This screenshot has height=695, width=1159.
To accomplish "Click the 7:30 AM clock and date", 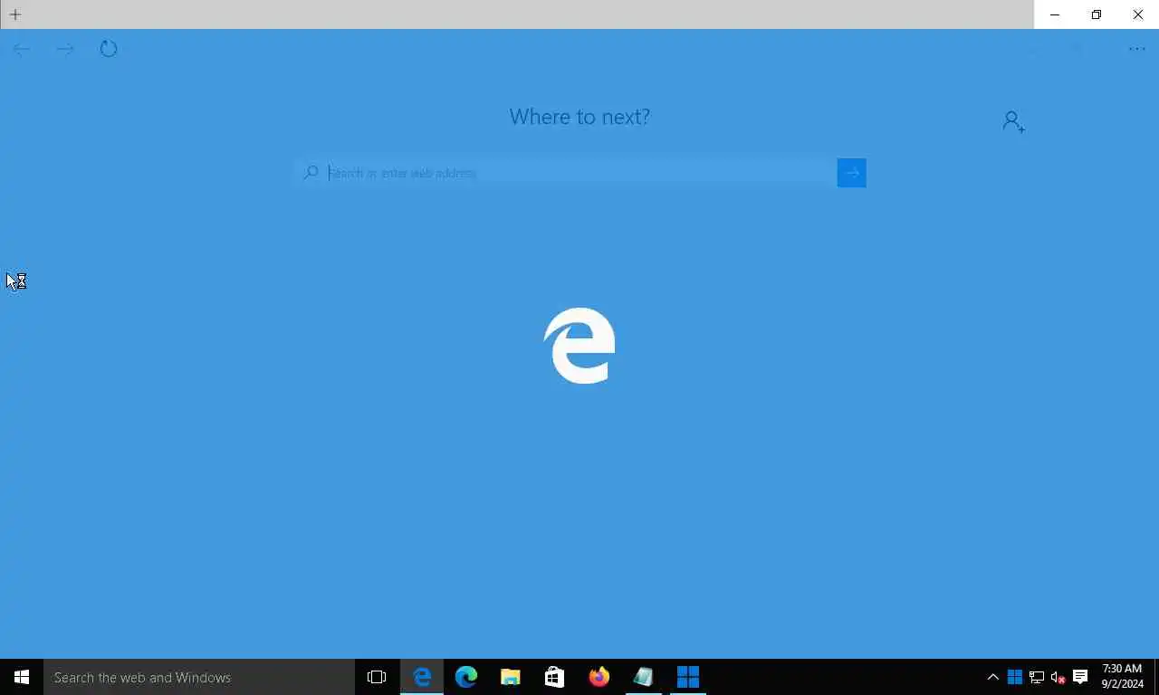I will 1123,677.
